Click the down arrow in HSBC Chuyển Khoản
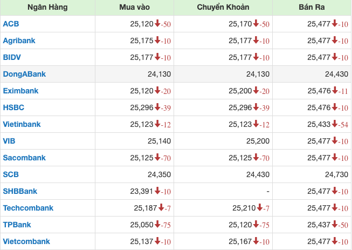Viewport: 352px width, 250px height. click(x=256, y=107)
